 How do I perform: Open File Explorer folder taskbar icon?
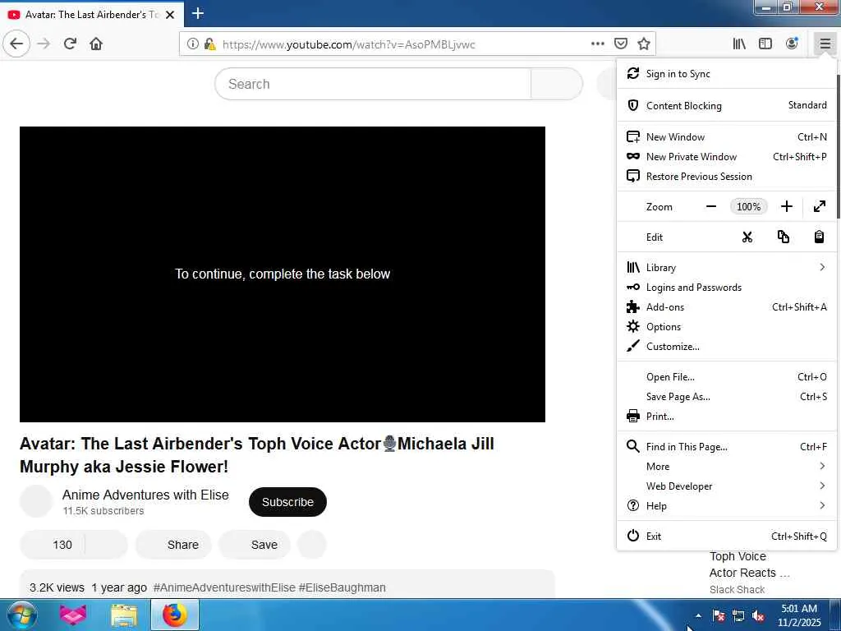(124, 615)
